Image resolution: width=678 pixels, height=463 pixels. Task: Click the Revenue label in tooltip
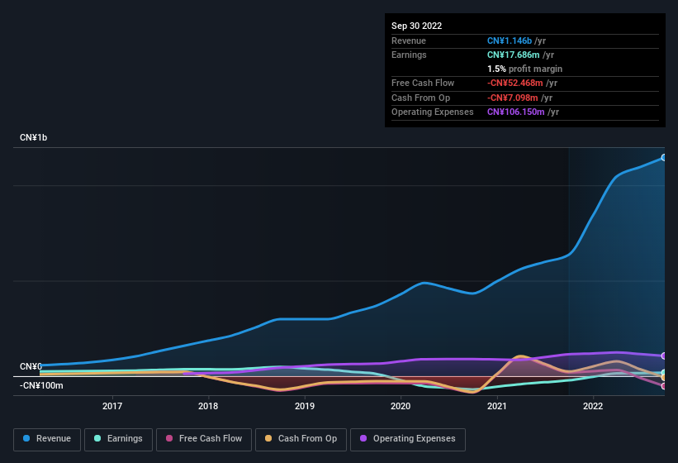coord(409,41)
